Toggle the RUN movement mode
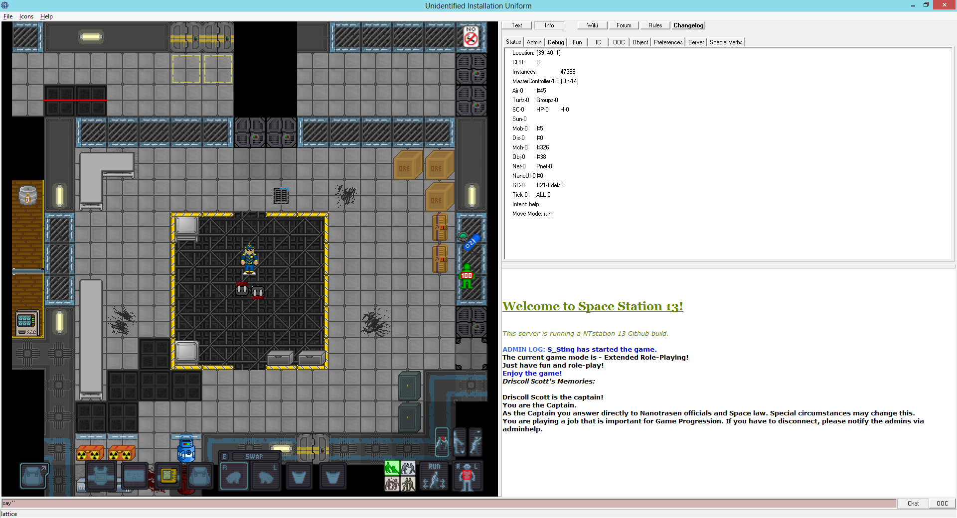The image size is (957, 518). coord(434,476)
